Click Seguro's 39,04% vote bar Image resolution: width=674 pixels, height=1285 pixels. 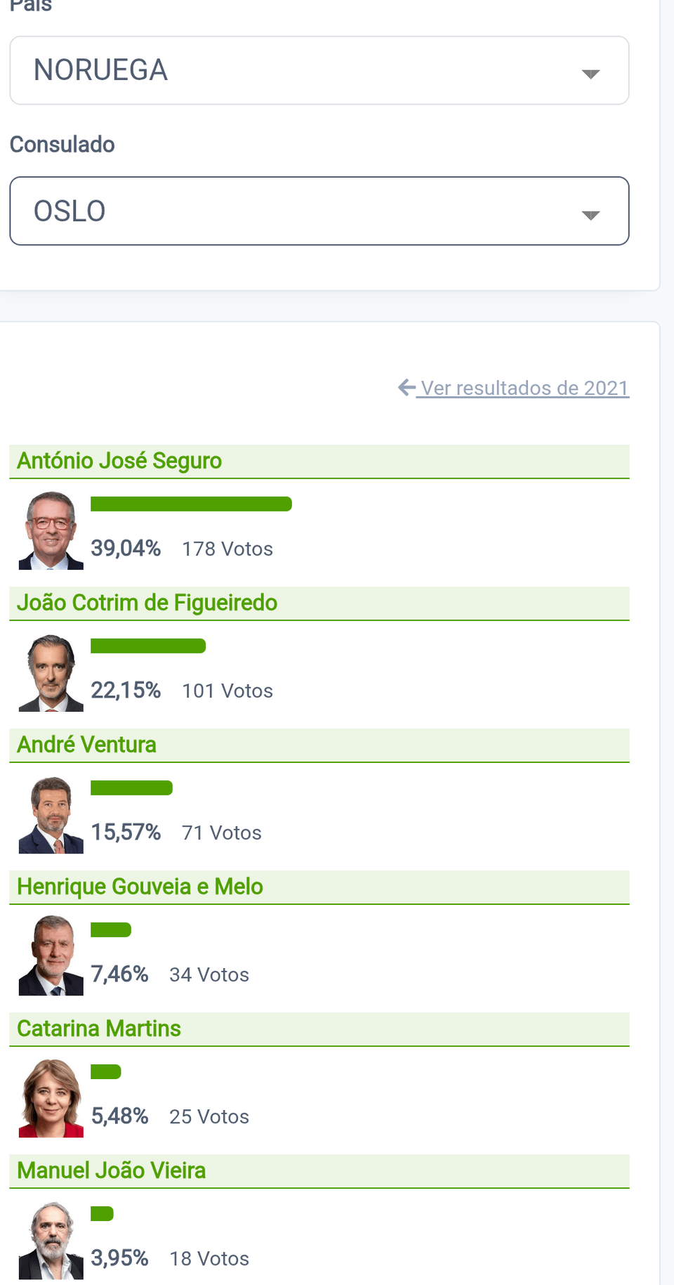pyautogui.click(x=191, y=504)
